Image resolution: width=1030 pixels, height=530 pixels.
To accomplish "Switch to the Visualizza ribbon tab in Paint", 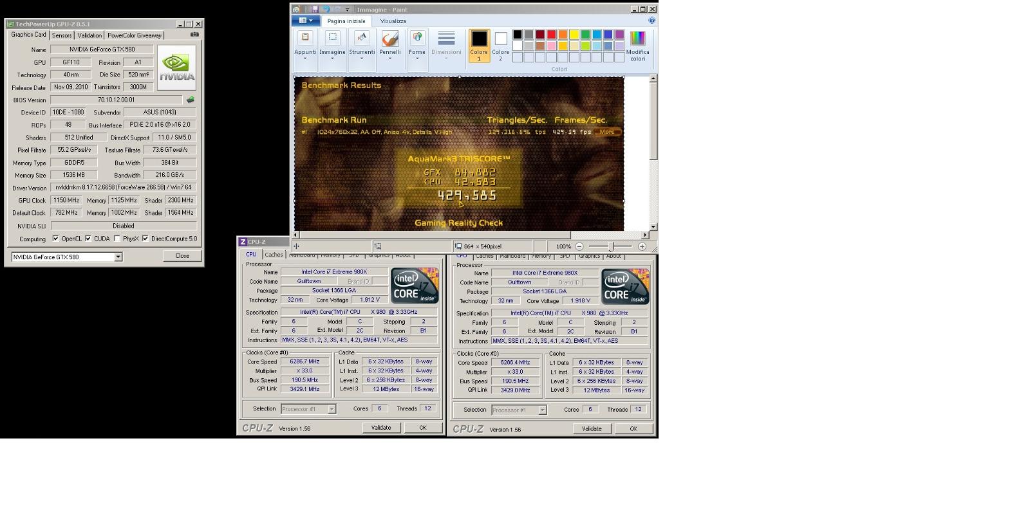I will (393, 21).
